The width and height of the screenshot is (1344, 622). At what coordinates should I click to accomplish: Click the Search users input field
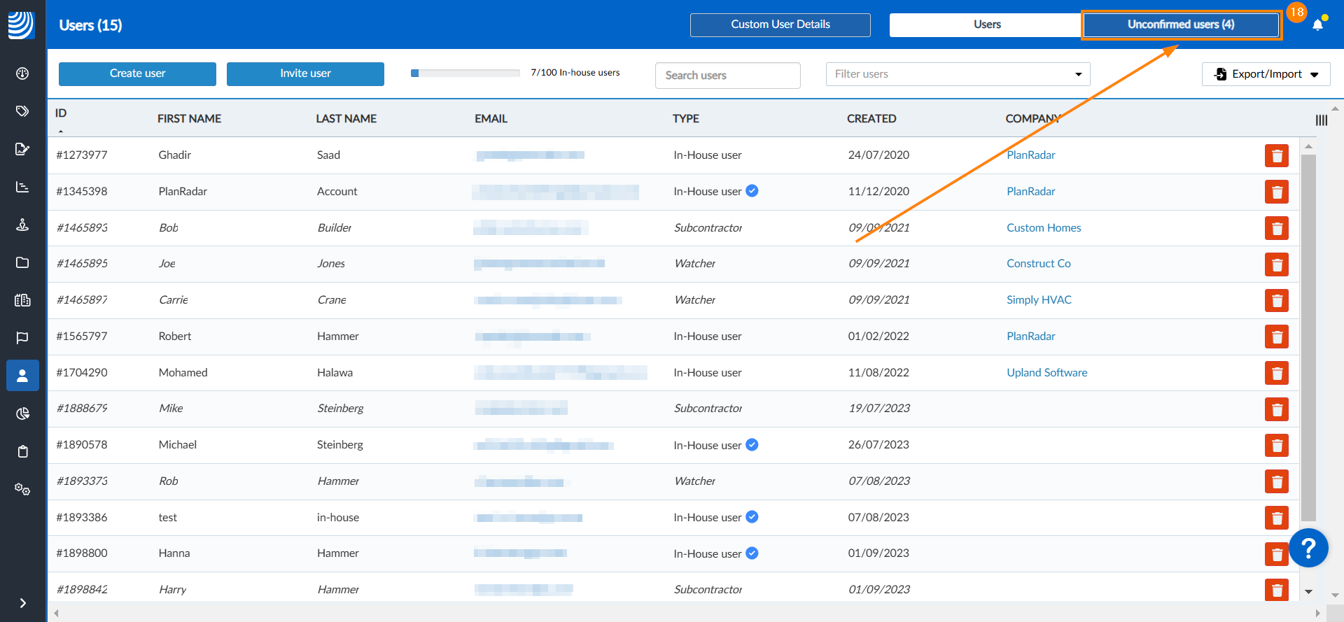(728, 75)
